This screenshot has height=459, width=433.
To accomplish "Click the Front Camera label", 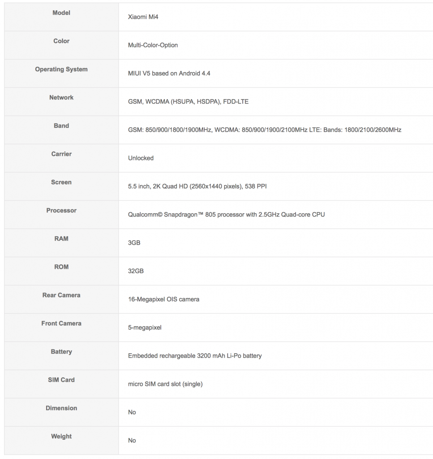I will point(61,324).
